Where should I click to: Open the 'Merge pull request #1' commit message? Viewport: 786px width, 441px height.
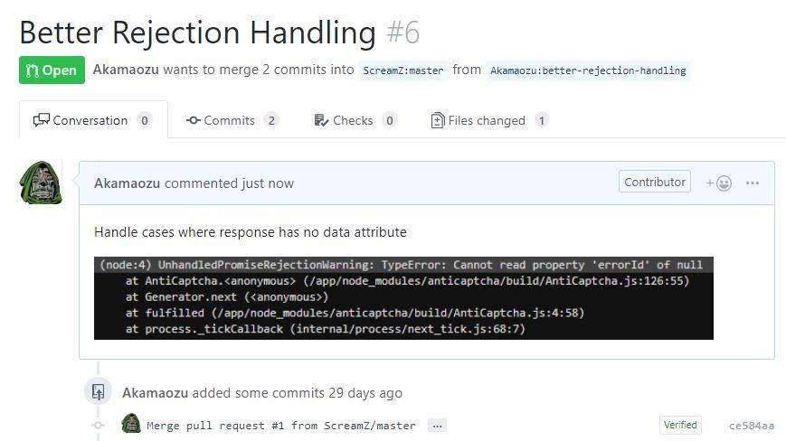pyautogui.click(x=281, y=425)
